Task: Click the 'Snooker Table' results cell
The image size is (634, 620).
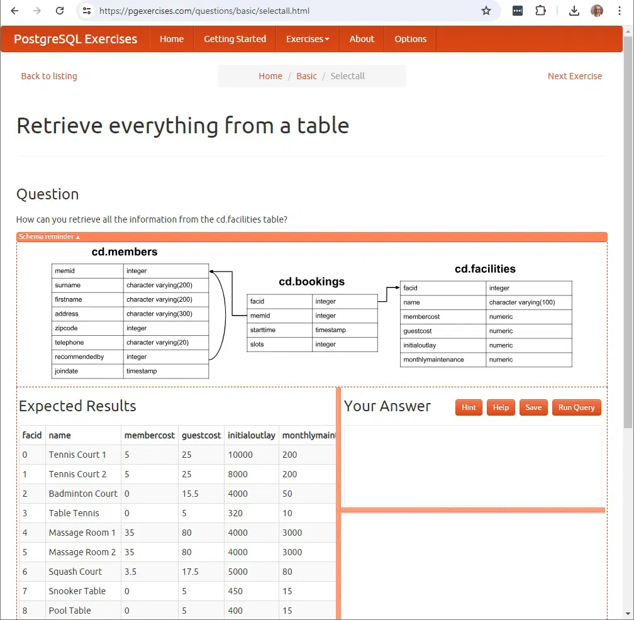Action: (x=83, y=591)
